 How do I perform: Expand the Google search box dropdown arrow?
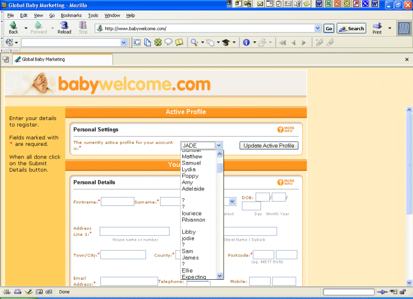coord(123,42)
